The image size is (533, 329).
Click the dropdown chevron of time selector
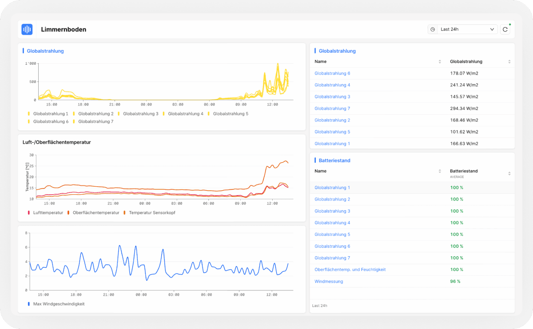pos(492,29)
